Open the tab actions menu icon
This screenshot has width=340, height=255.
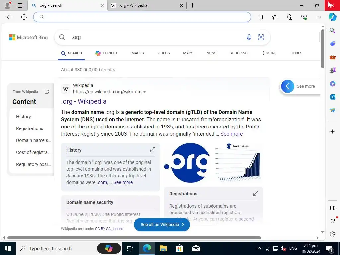point(20,5)
